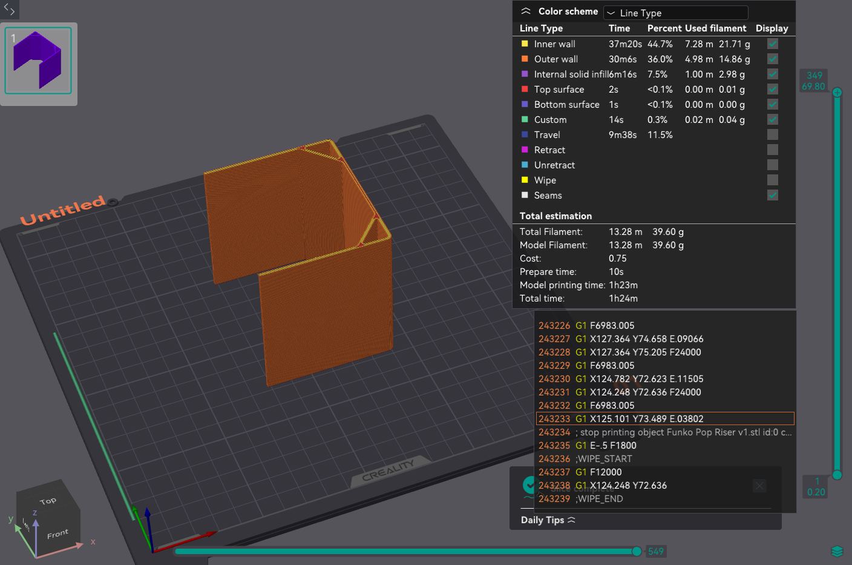Collapse the Color scheme legend panel
This screenshot has height=565, width=852.
coord(526,12)
